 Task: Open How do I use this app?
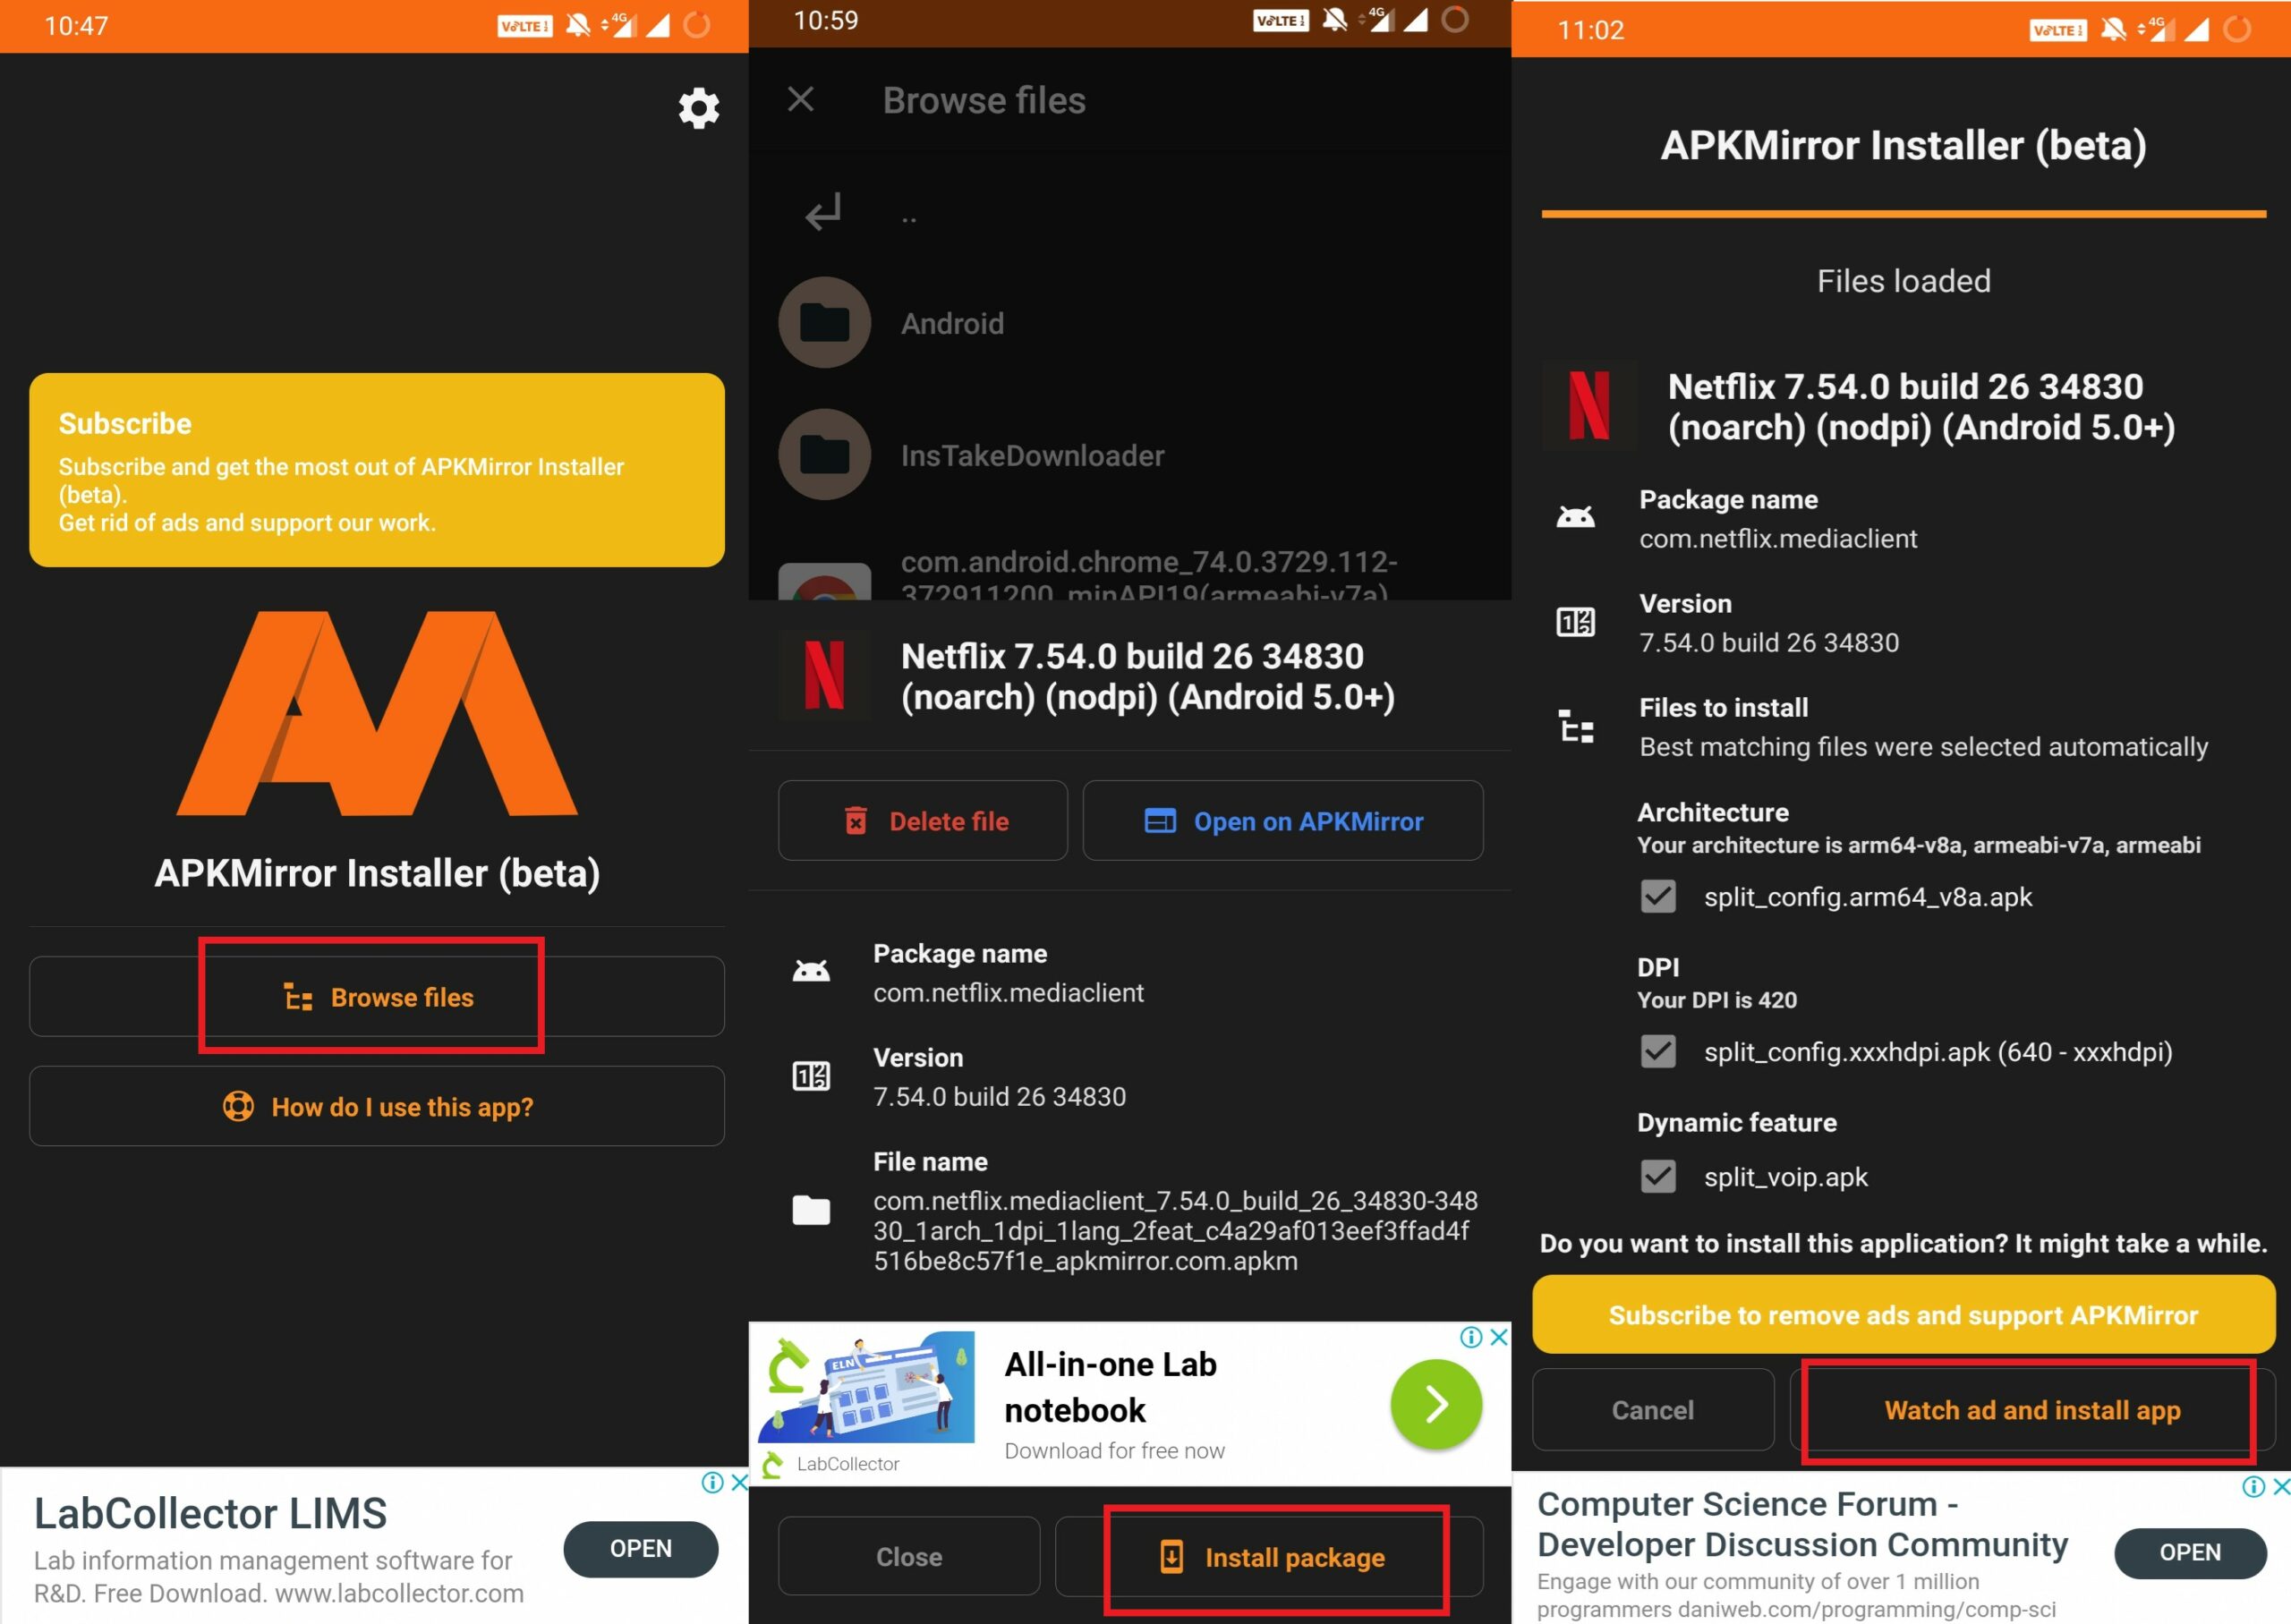[377, 1106]
